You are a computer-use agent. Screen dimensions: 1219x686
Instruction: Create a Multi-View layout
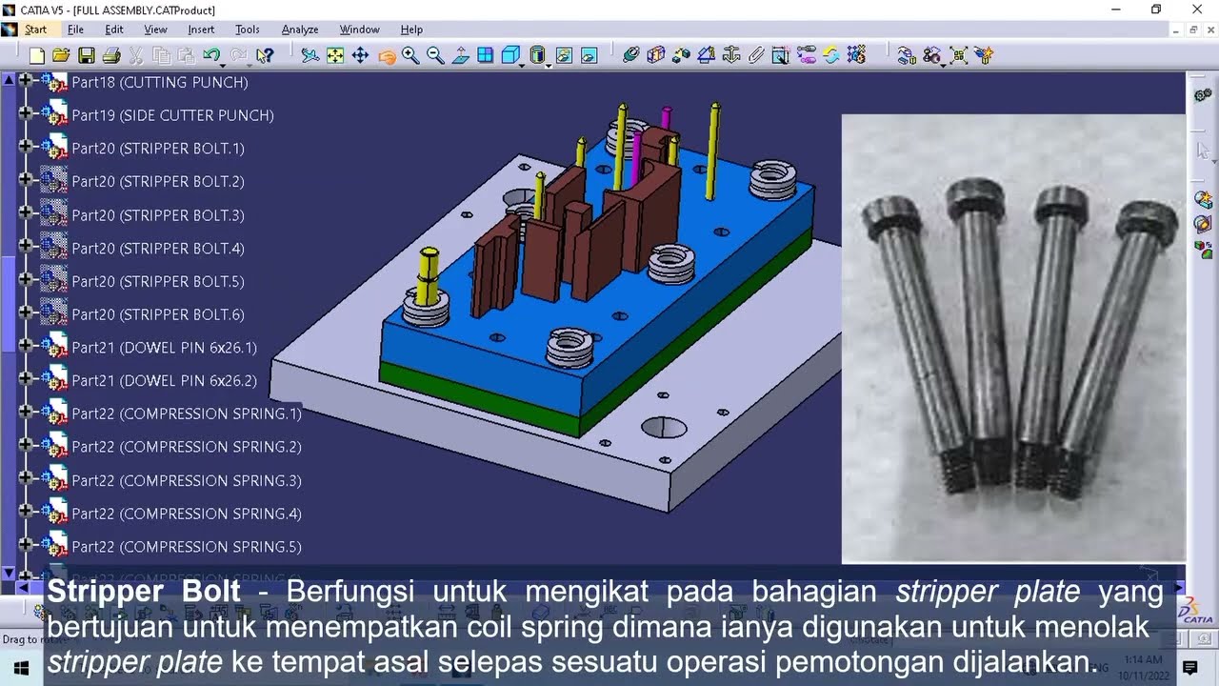pyautogui.click(x=486, y=56)
